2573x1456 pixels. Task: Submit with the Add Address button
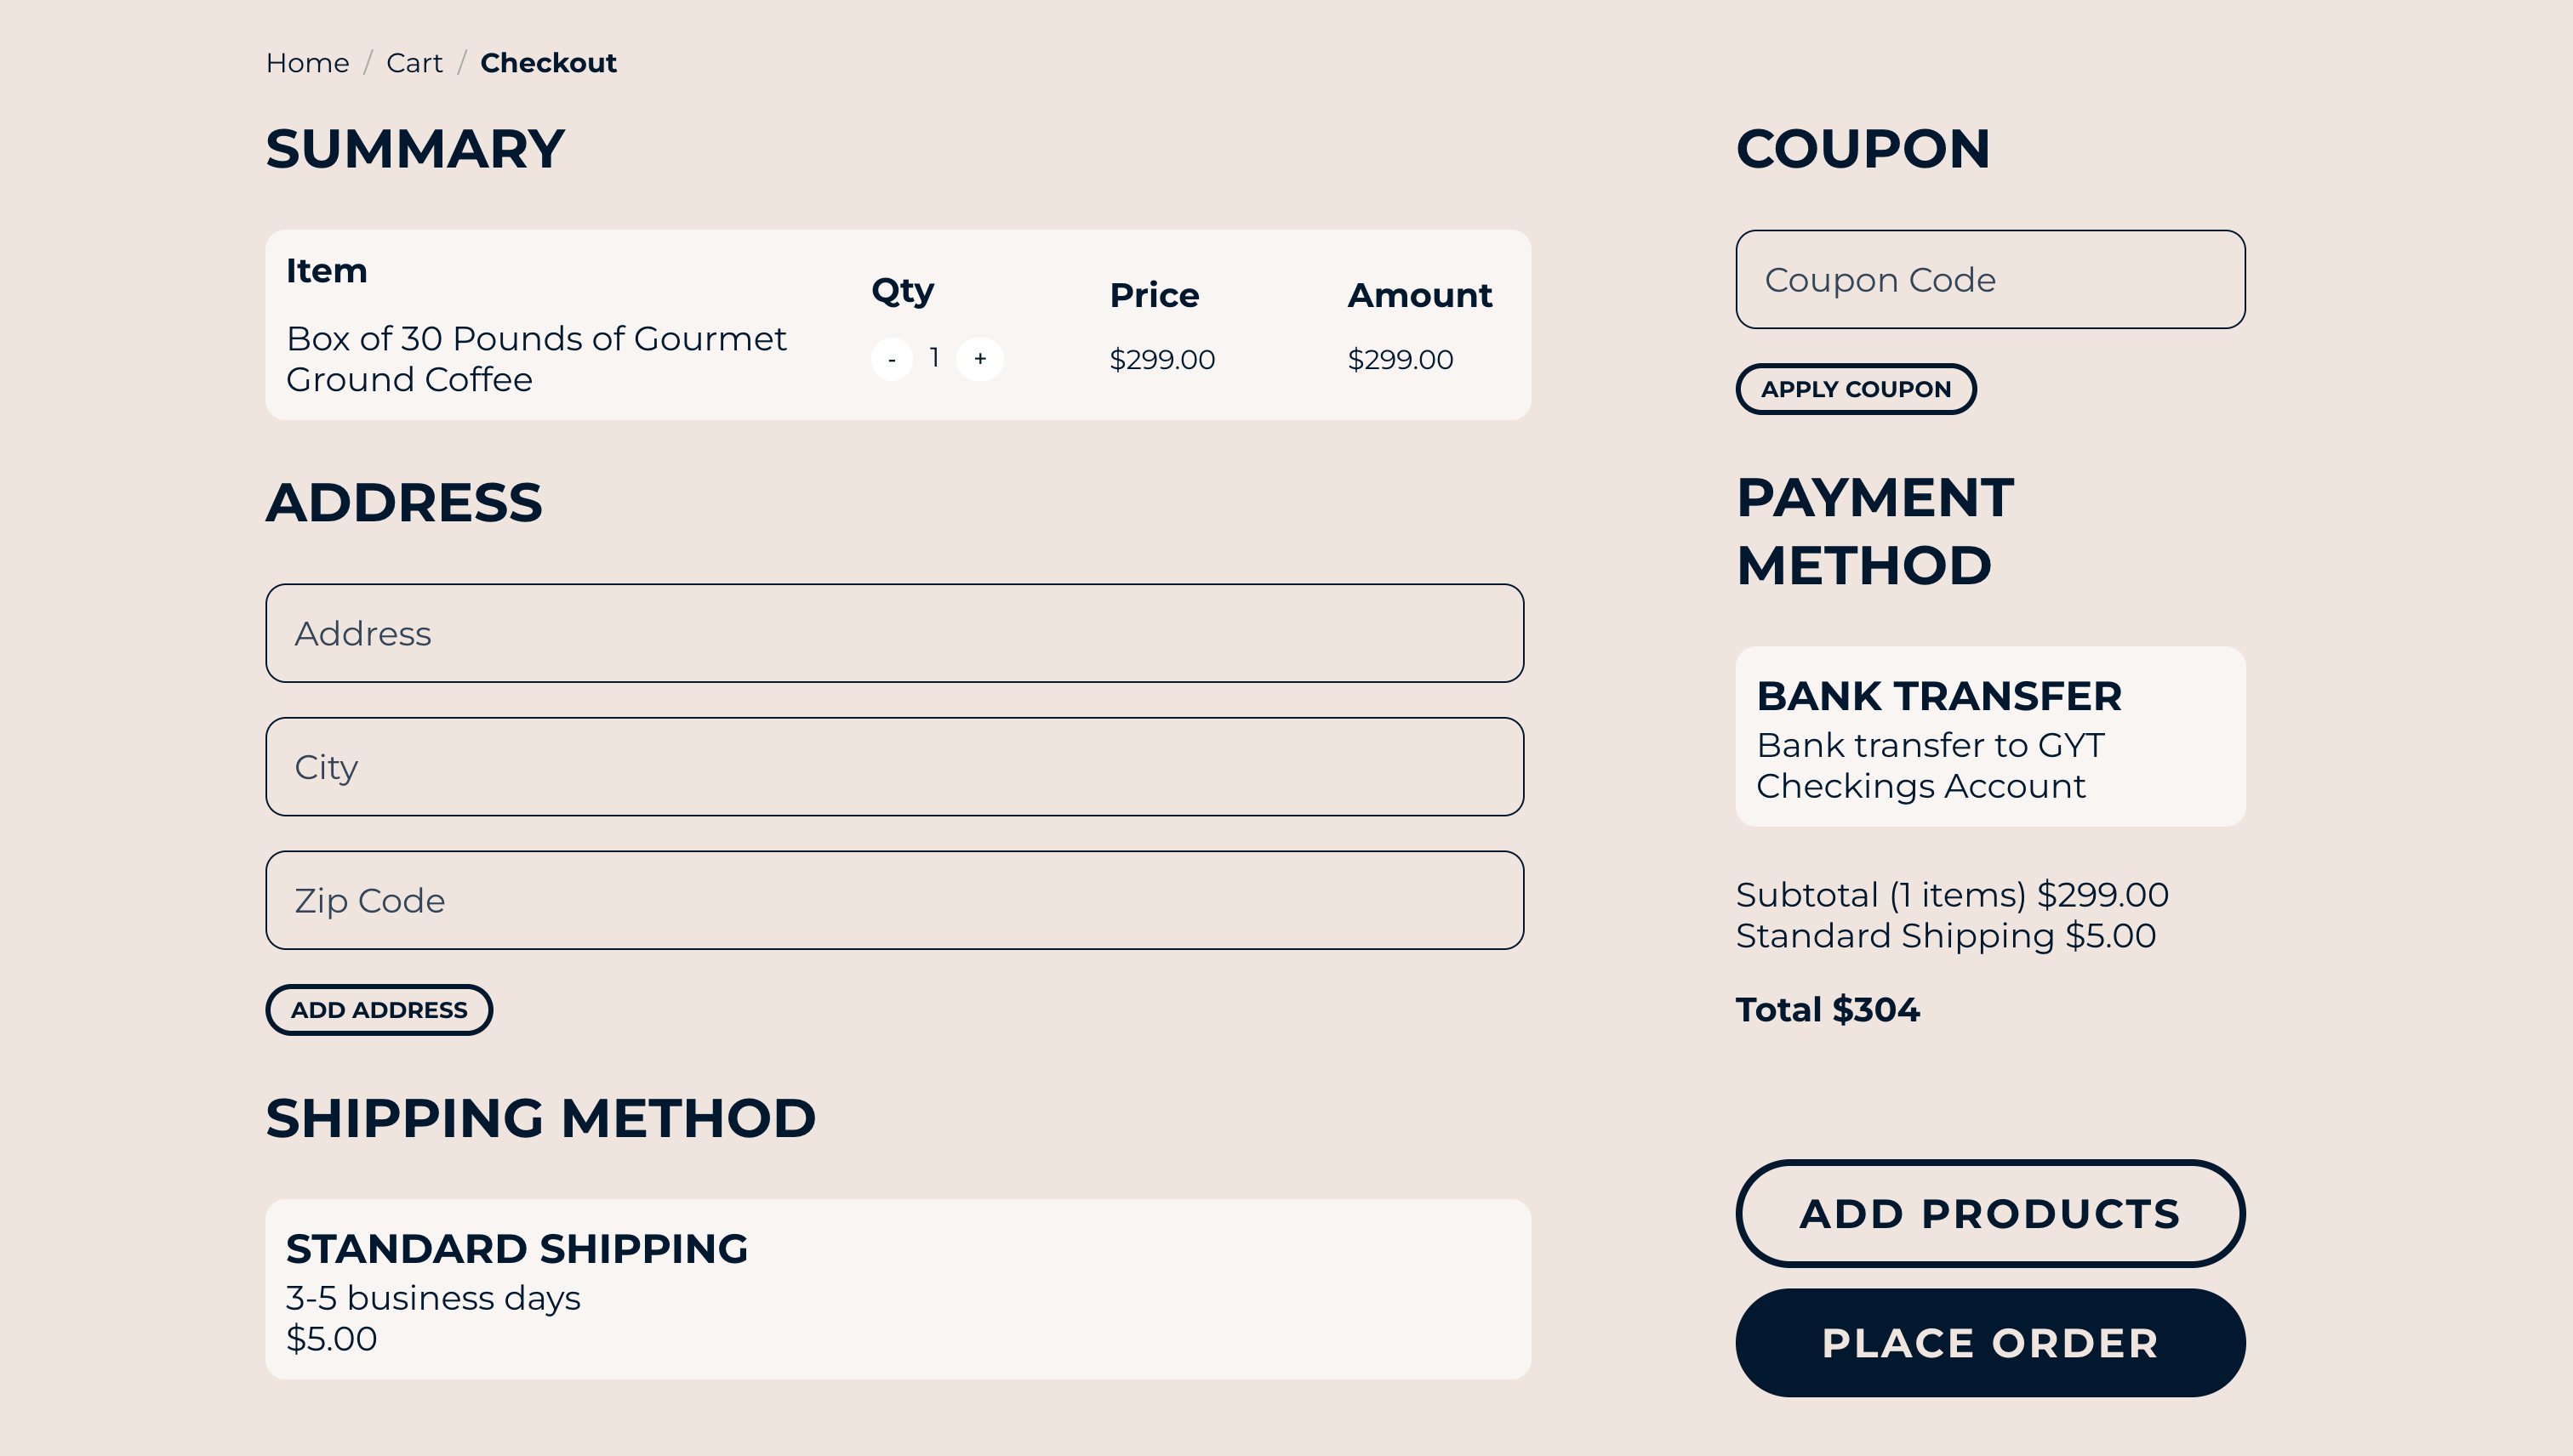(379, 1010)
